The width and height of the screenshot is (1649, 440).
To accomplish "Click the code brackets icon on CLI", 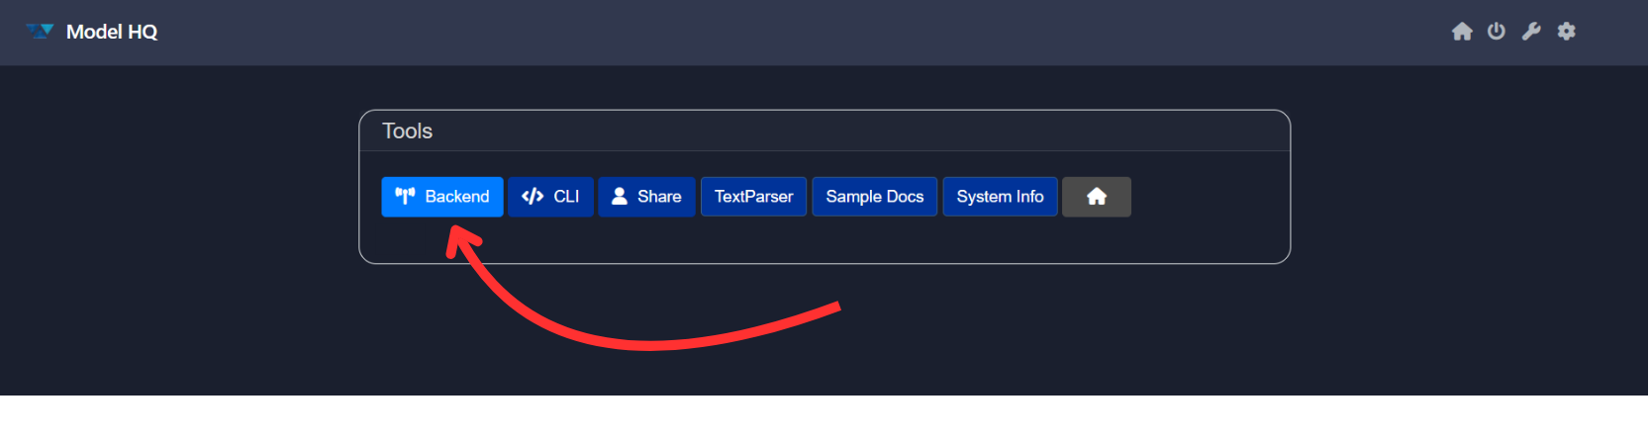I will [x=533, y=197].
